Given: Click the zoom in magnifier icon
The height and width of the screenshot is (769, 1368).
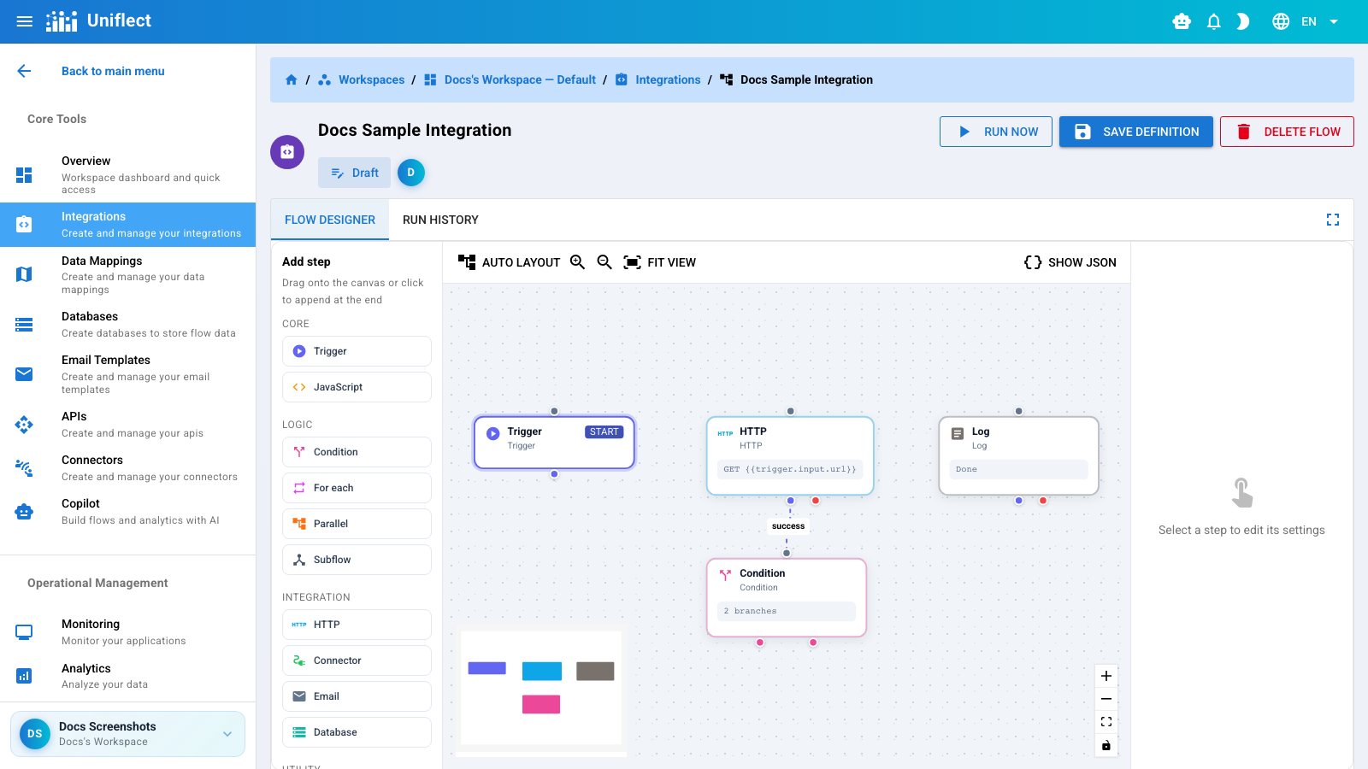Looking at the screenshot, I should coord(578,262).
